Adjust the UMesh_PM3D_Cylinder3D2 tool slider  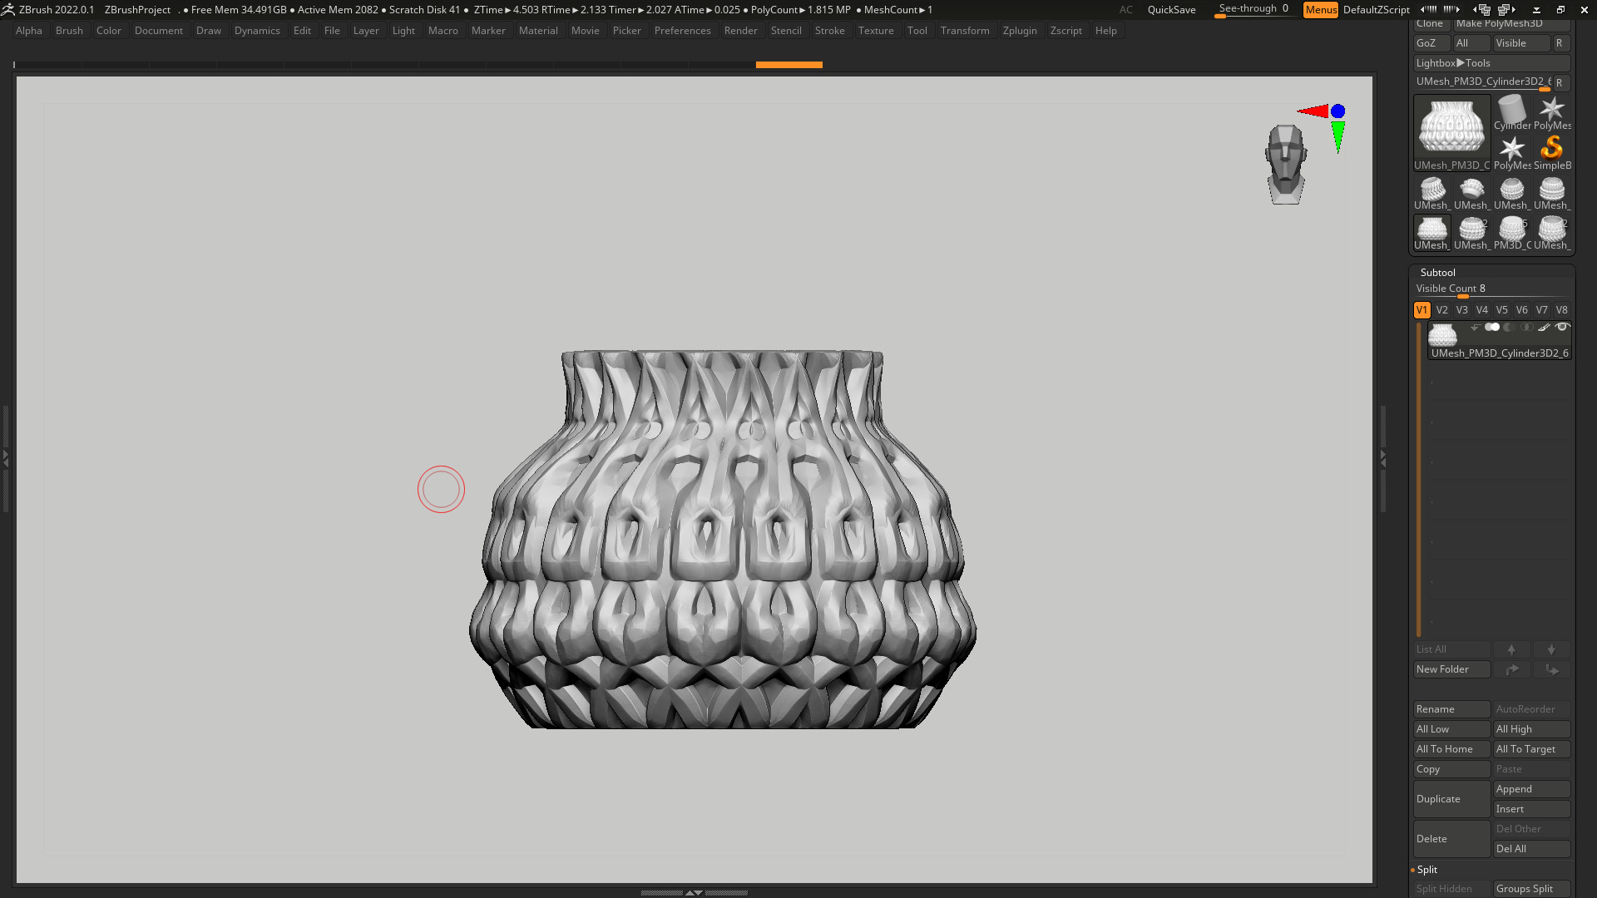(x=1482, y=82)
